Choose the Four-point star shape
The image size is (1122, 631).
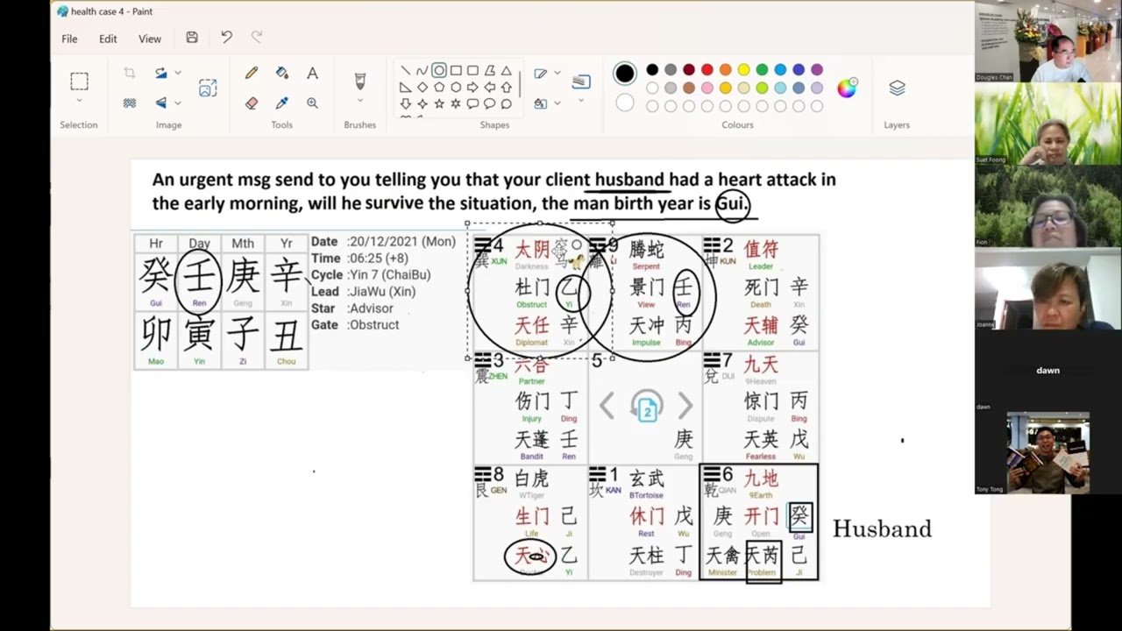[x=422, y=104]
